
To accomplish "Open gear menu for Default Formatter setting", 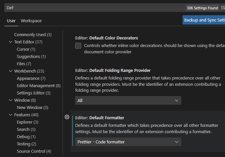I will tap(67, 117).
